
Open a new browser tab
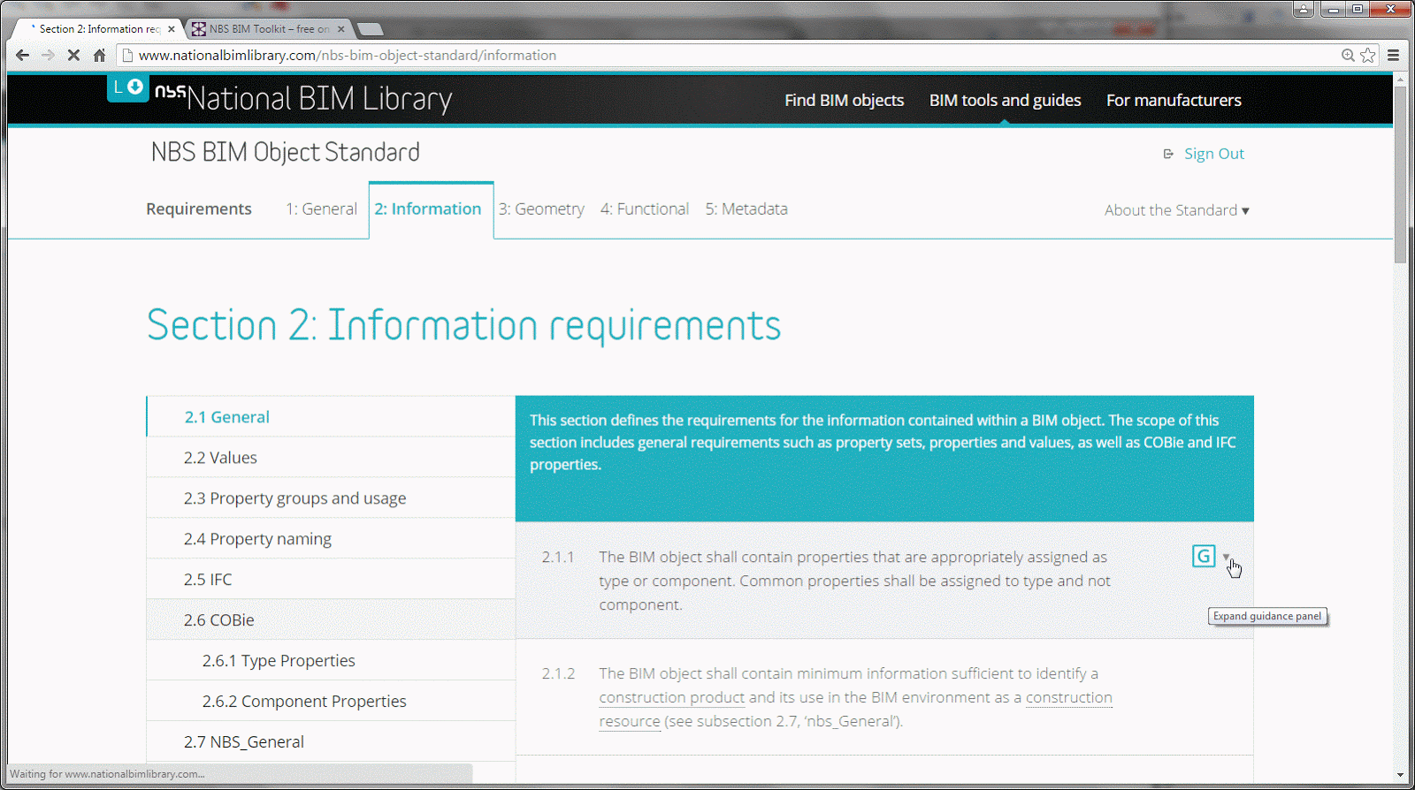coord(371,29)
